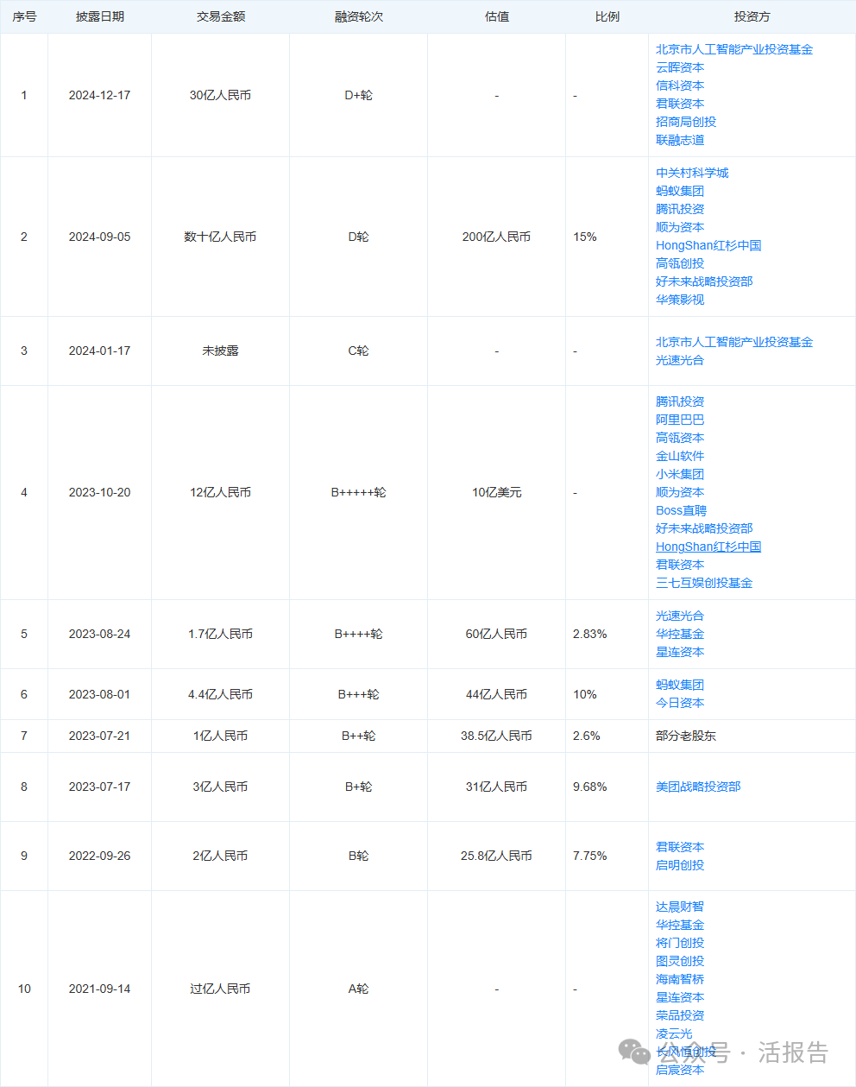Open 云晖资本 investor link
The height and width of the screenshot is (1087, 856).
pyautogui.click(x=680, y=67)
